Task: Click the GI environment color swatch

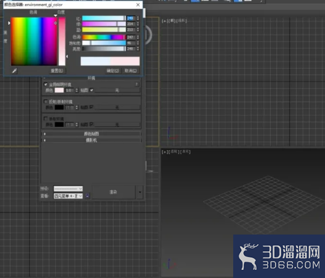Action: tap(59, 90)
